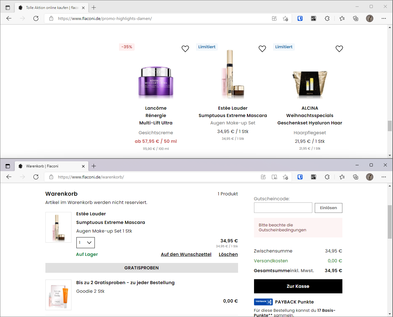Expand Settings and more menu in cart window
The height and width of the screenshot is (317, 393).
point(384,177)
